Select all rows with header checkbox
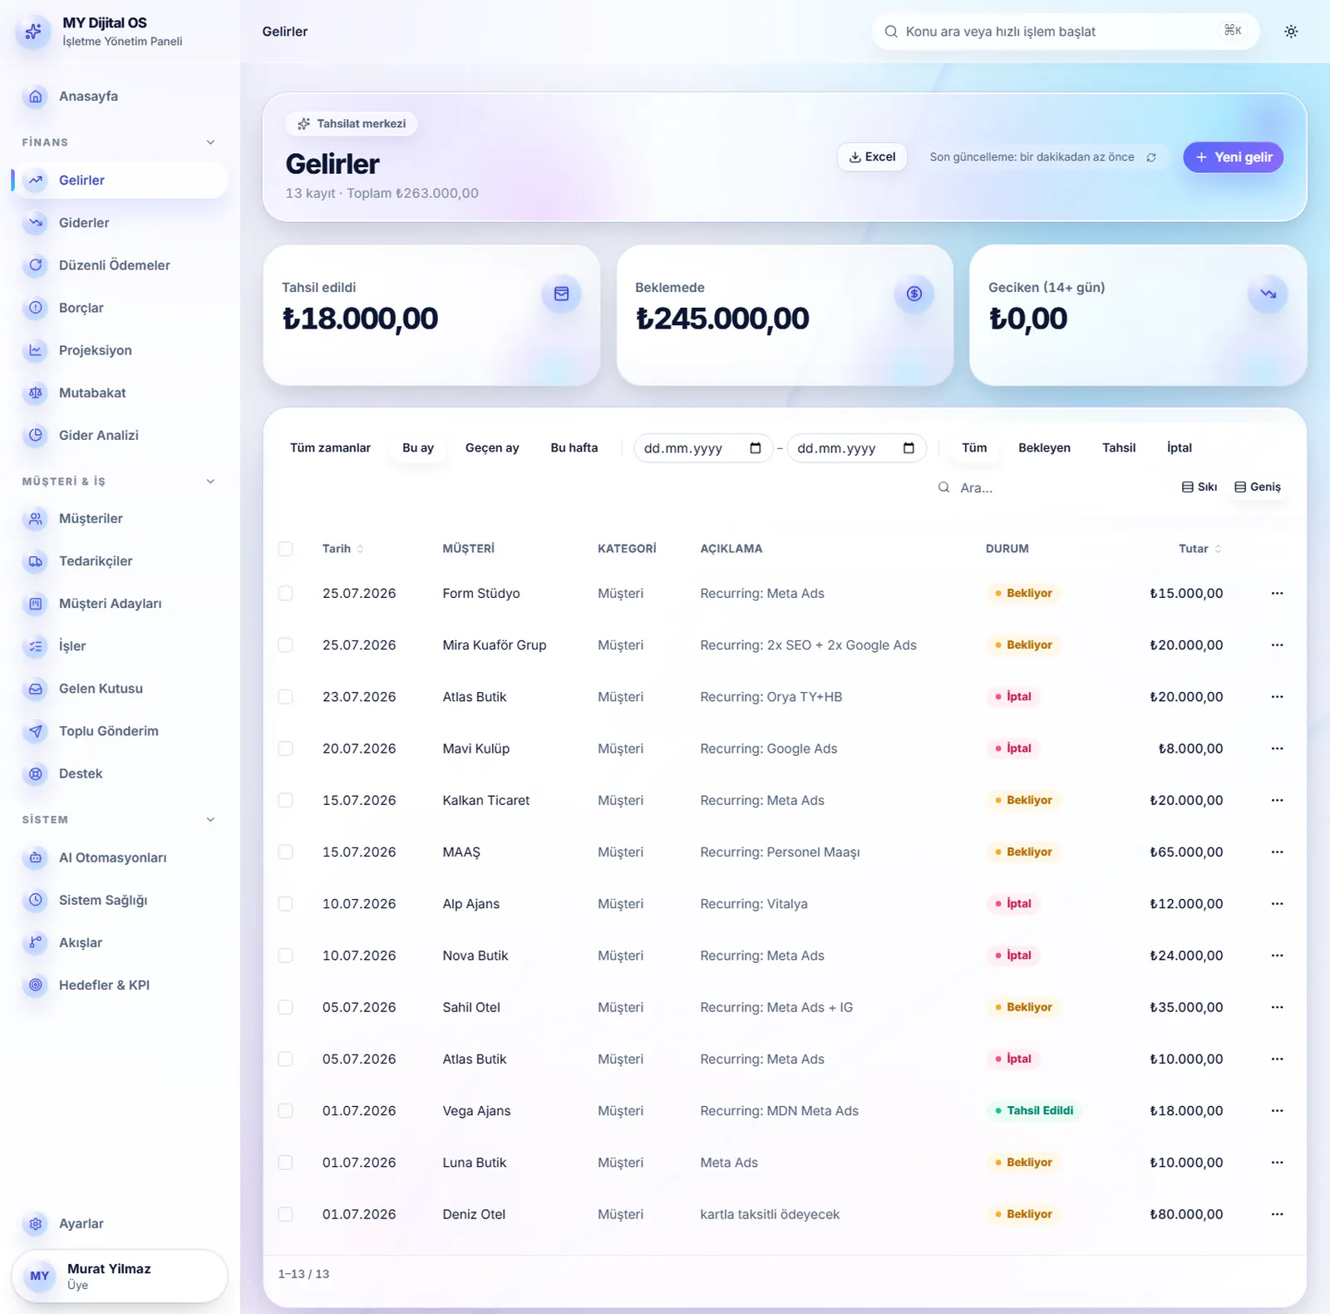This screenshot has height=1314, width=1330. pos(285,549)
